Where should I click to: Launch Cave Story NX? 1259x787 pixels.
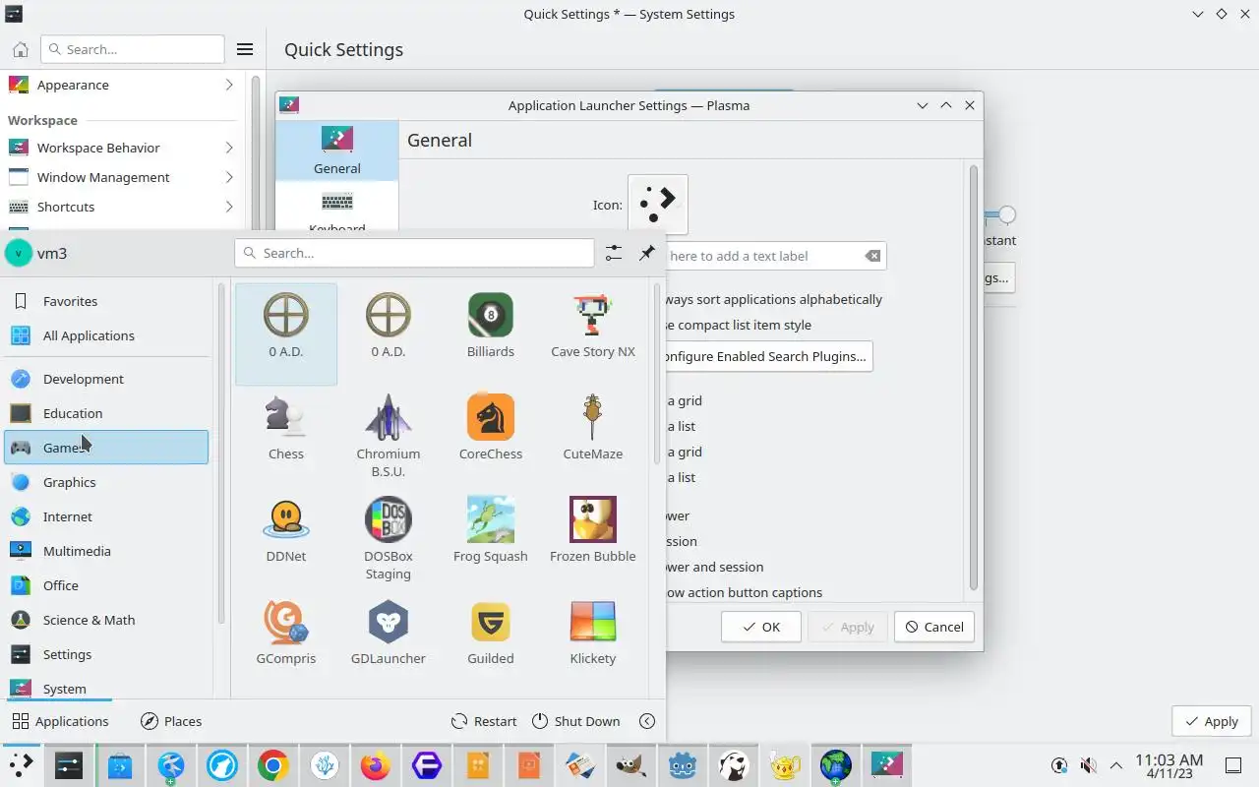click(593, 327)
